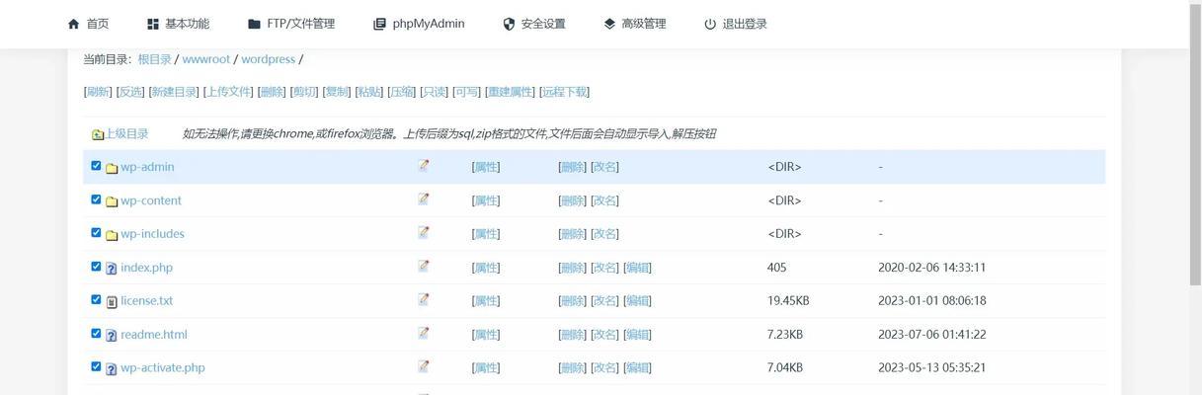Uncheck the wp-content checkbox
Viewport: 1202px width, 395px height.
click(x=96, y=199)
